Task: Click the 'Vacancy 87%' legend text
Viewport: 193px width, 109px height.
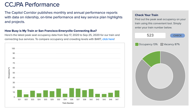Action: 172,44
